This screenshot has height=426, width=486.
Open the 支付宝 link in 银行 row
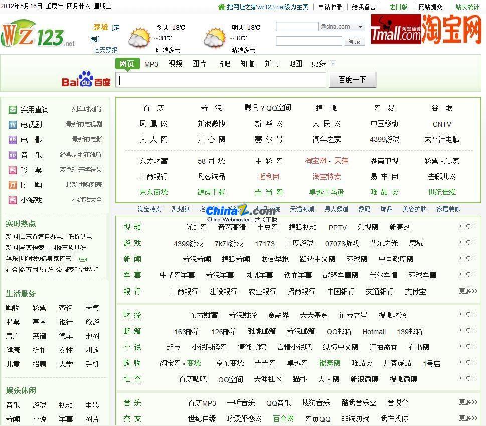click(x=415, y=292)
